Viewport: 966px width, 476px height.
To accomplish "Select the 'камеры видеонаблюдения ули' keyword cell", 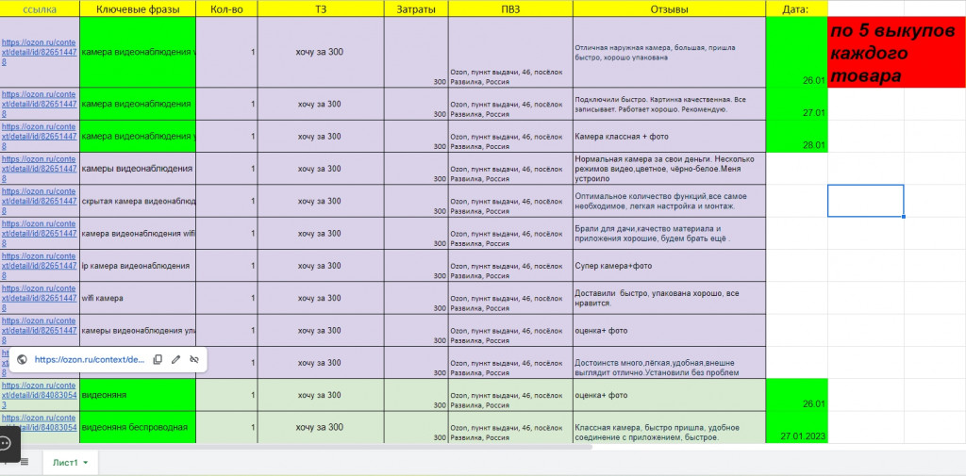I will [x=138, y=331].
